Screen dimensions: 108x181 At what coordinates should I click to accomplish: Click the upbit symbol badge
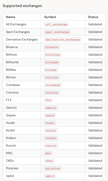pos(50,176)
